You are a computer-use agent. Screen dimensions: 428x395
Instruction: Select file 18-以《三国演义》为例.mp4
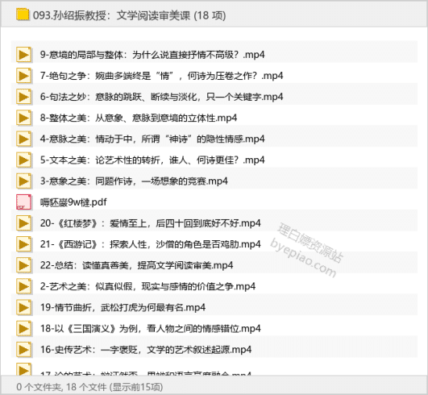click(151, 328)
